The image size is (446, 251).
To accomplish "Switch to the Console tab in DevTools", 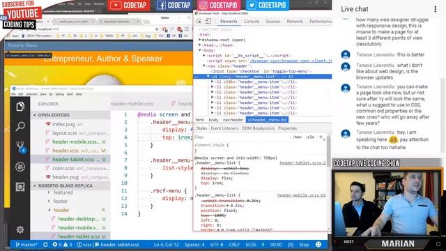I will point(252,22).
